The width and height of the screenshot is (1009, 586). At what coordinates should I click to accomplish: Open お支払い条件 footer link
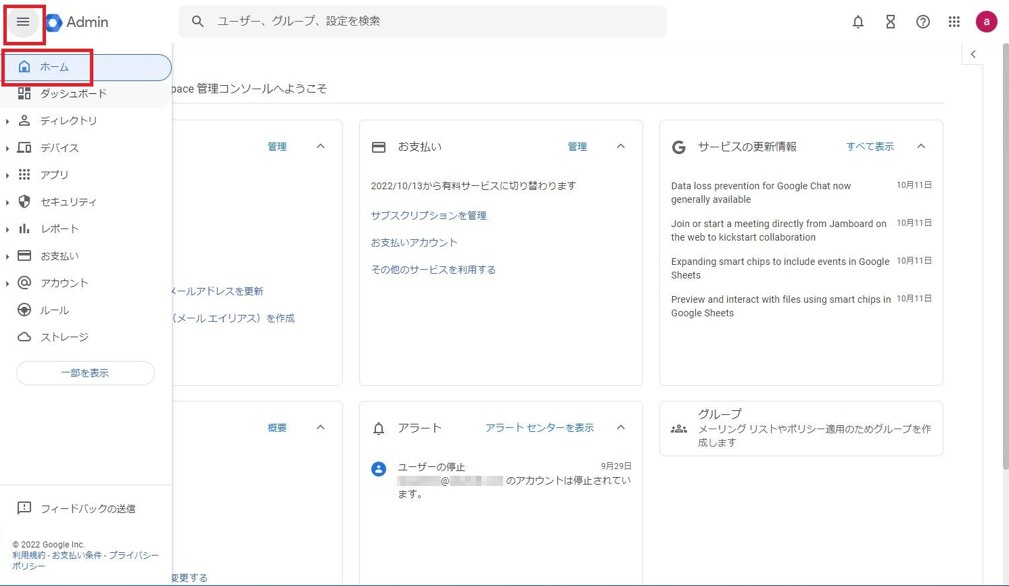pyautogui.click(x=77, y=556)
